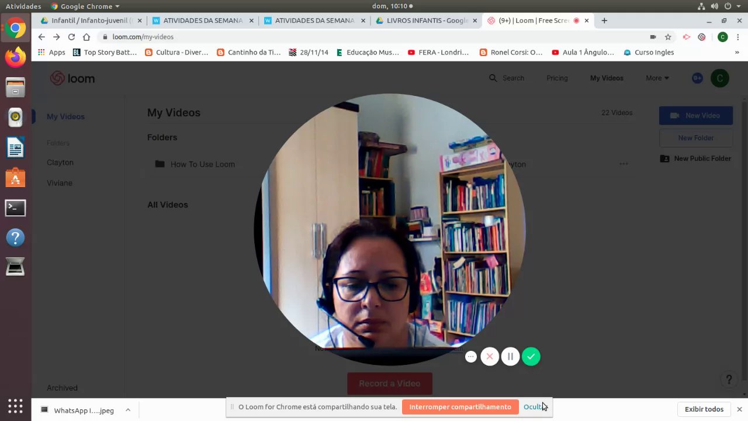Viewport: 748px width, 421px height.
Task: Bookmark this page with the star icon
Action: [668, 37]
